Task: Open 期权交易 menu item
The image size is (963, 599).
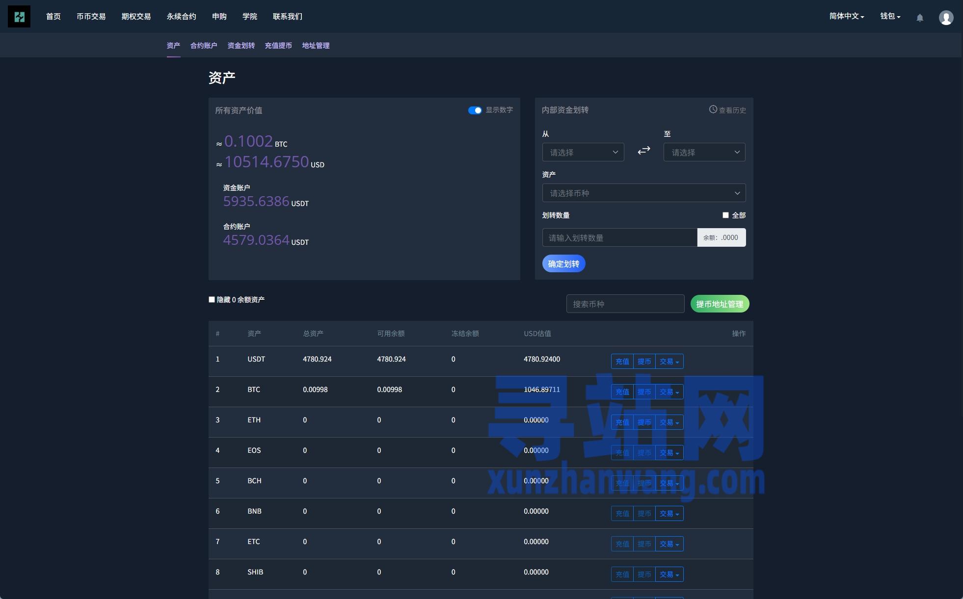Action: (136, 17)
